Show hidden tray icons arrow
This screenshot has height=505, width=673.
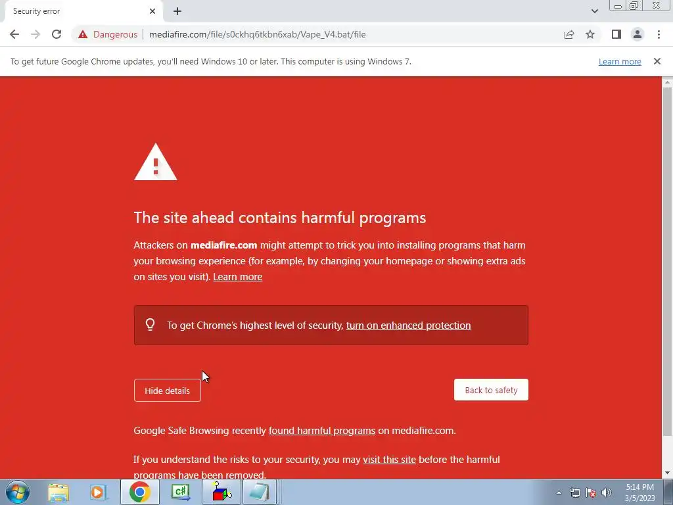pos(559,493)
